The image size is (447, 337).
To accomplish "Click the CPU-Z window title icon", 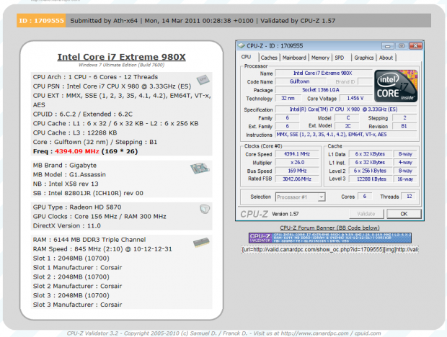I will [242, 46].
